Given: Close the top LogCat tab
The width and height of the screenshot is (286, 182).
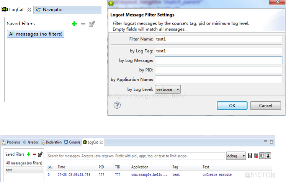Looking at the screenshot, I should click(x=29, y=10).
